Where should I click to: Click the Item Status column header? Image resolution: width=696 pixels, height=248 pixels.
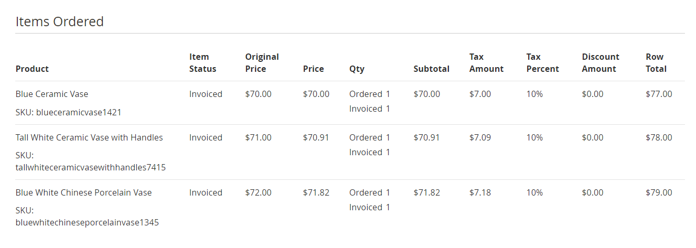[x=202, y=63]
